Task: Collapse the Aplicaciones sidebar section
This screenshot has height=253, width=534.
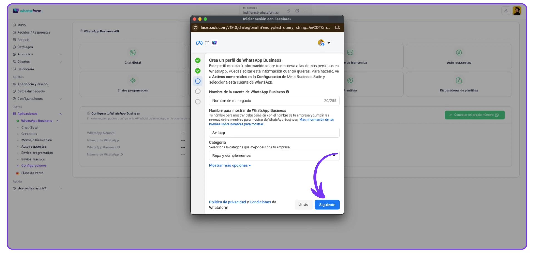Action: [x=61, y=114]
